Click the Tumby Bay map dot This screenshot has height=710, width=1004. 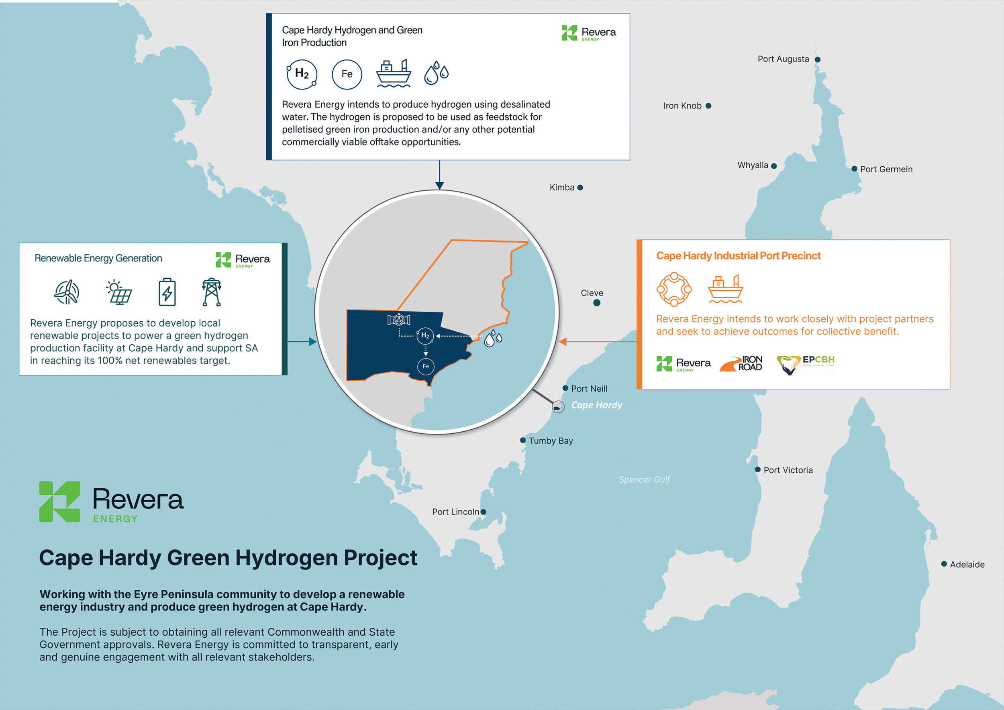[x=523, y=440]
